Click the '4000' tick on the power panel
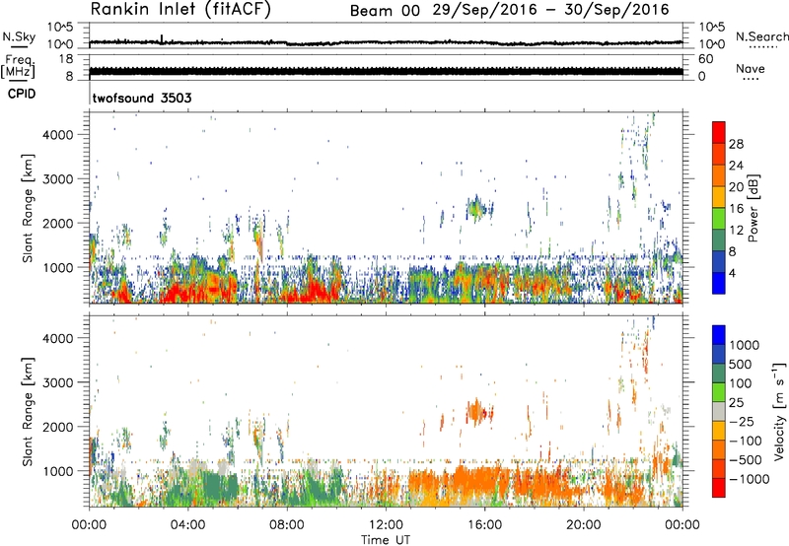789x546 pixels. (58, 135)
